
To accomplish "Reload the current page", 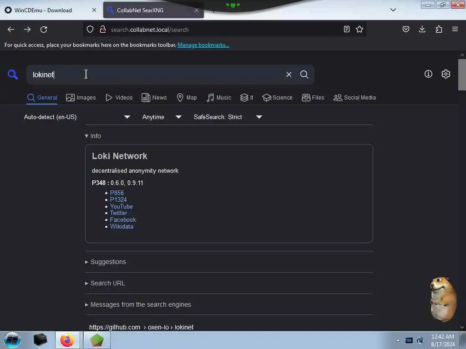I will [44, 30].
